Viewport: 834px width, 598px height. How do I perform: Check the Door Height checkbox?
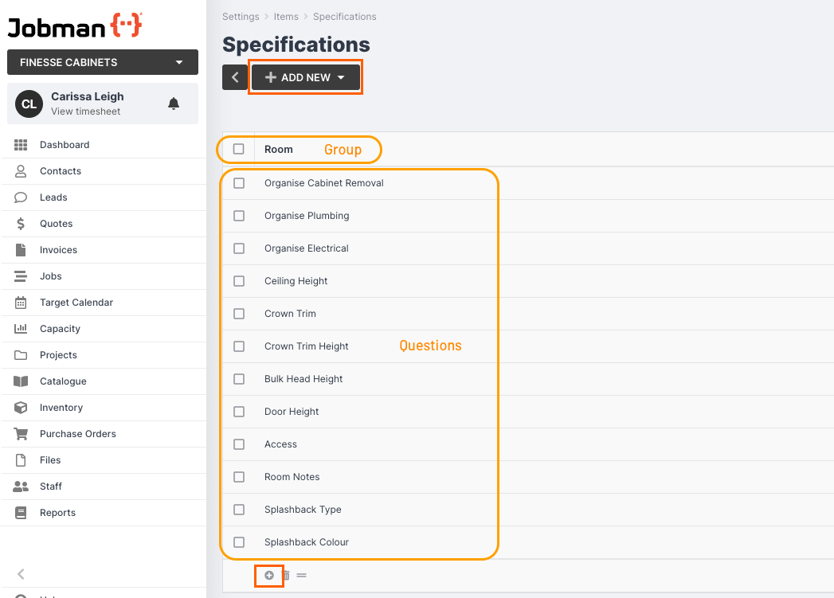tap(239, 412)
